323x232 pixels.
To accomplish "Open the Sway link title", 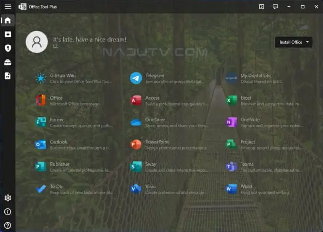I will [x=151, y=164].
